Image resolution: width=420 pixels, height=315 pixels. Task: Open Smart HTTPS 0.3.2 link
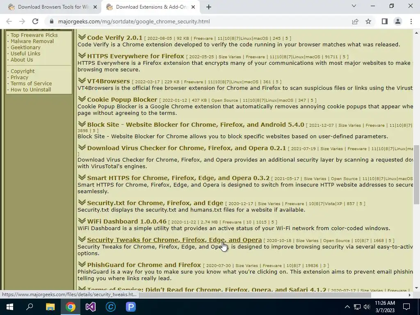pos(178,178)
